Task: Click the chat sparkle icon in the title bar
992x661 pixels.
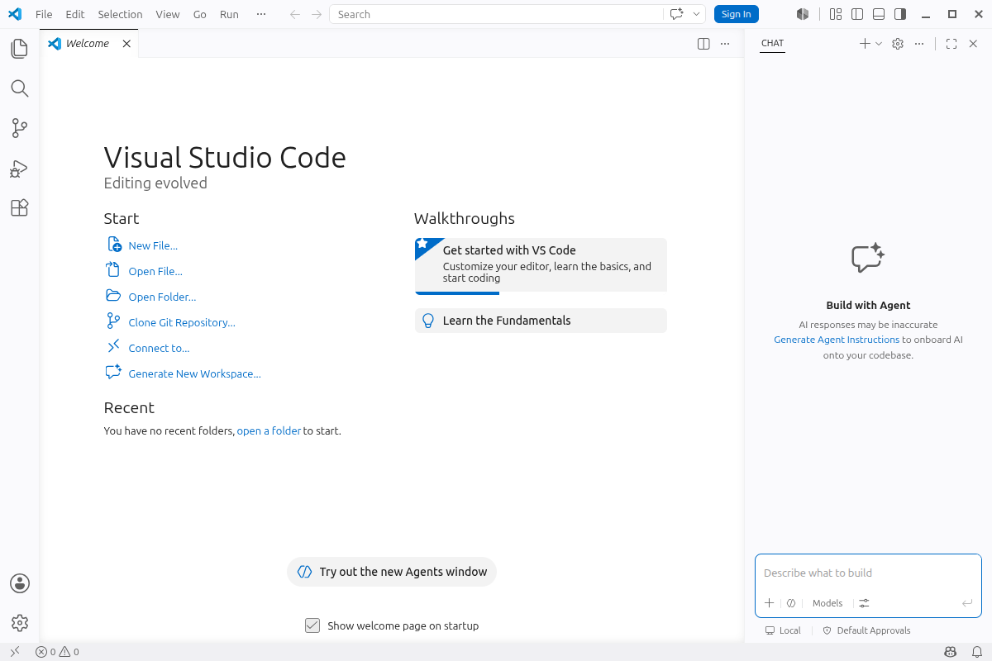Action: (x=677, y=14)
